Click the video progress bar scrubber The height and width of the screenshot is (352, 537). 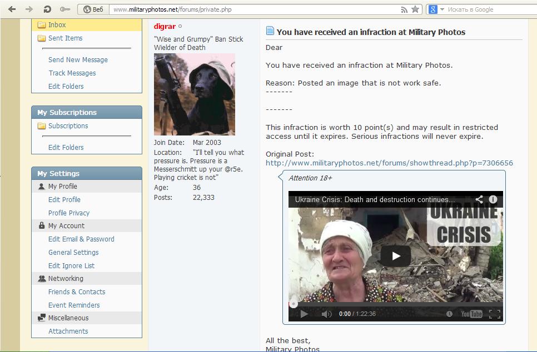pos(293,304)
